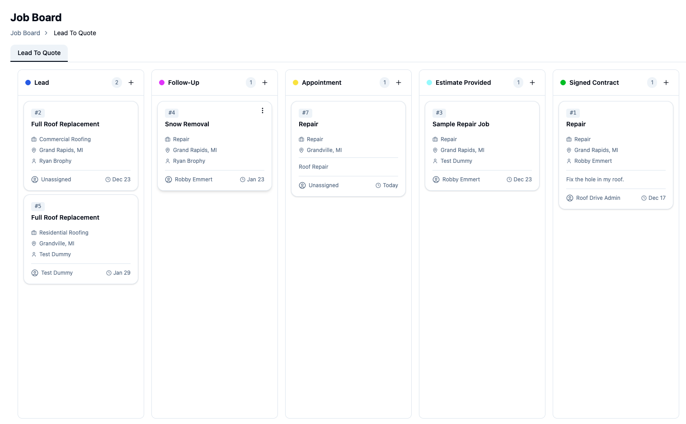686x424 pixels.
Task: Click Grandville, MI location on job #5
Action: pyautogui.click(x=57, y=244)
